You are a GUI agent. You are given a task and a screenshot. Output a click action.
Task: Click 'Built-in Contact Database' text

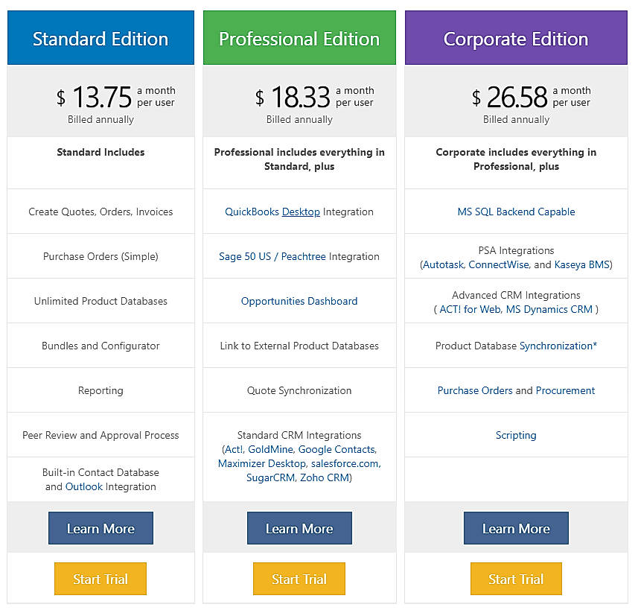click(x=101, y=472)
